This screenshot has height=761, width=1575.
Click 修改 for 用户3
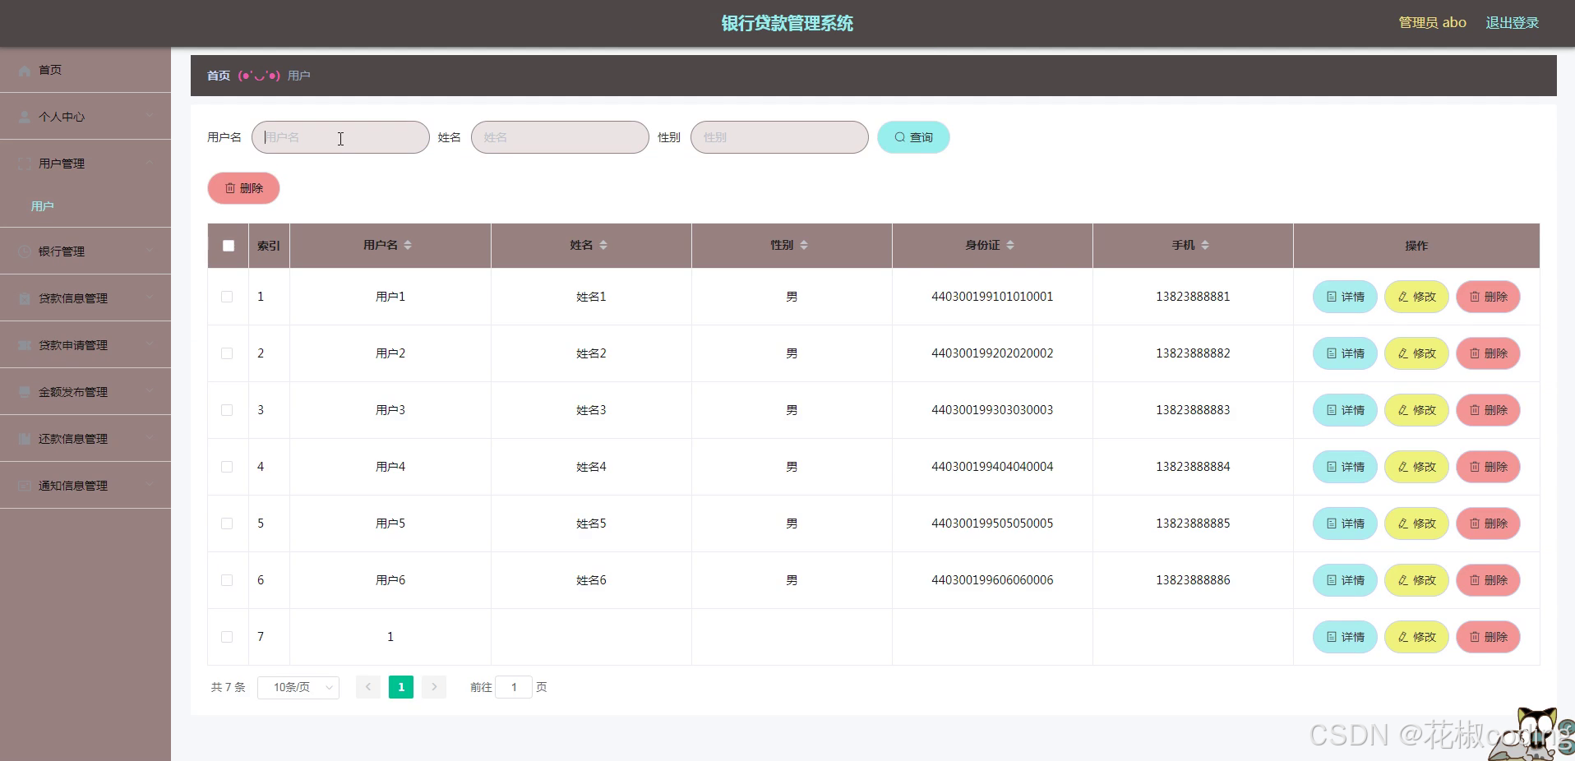point(1416,410)
